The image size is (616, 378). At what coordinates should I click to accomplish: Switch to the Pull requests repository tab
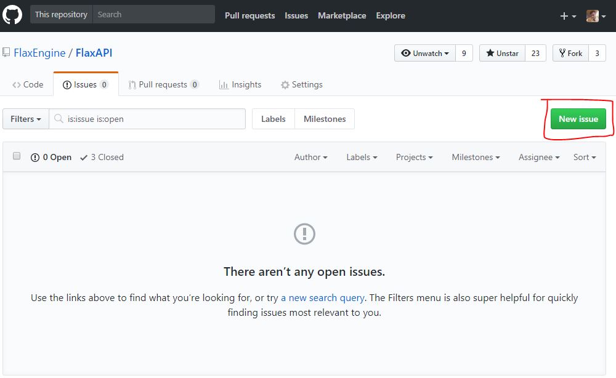click(x=163, y=84)
